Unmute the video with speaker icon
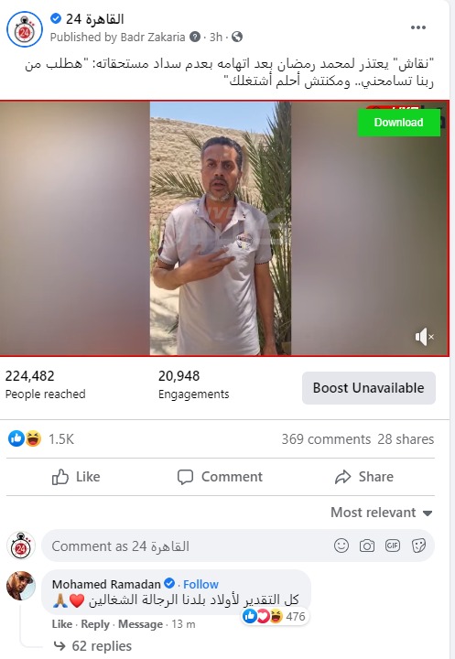455x659 pixels. [x=424, y=337]
